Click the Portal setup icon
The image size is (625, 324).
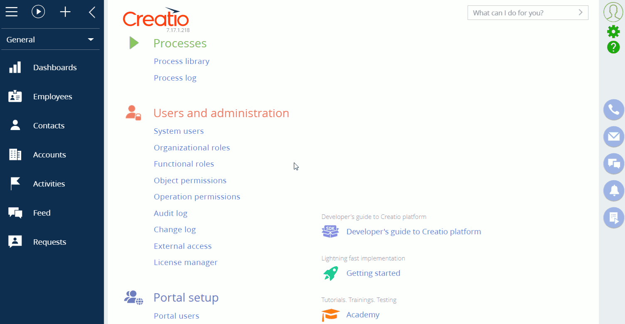pos(133,297)
